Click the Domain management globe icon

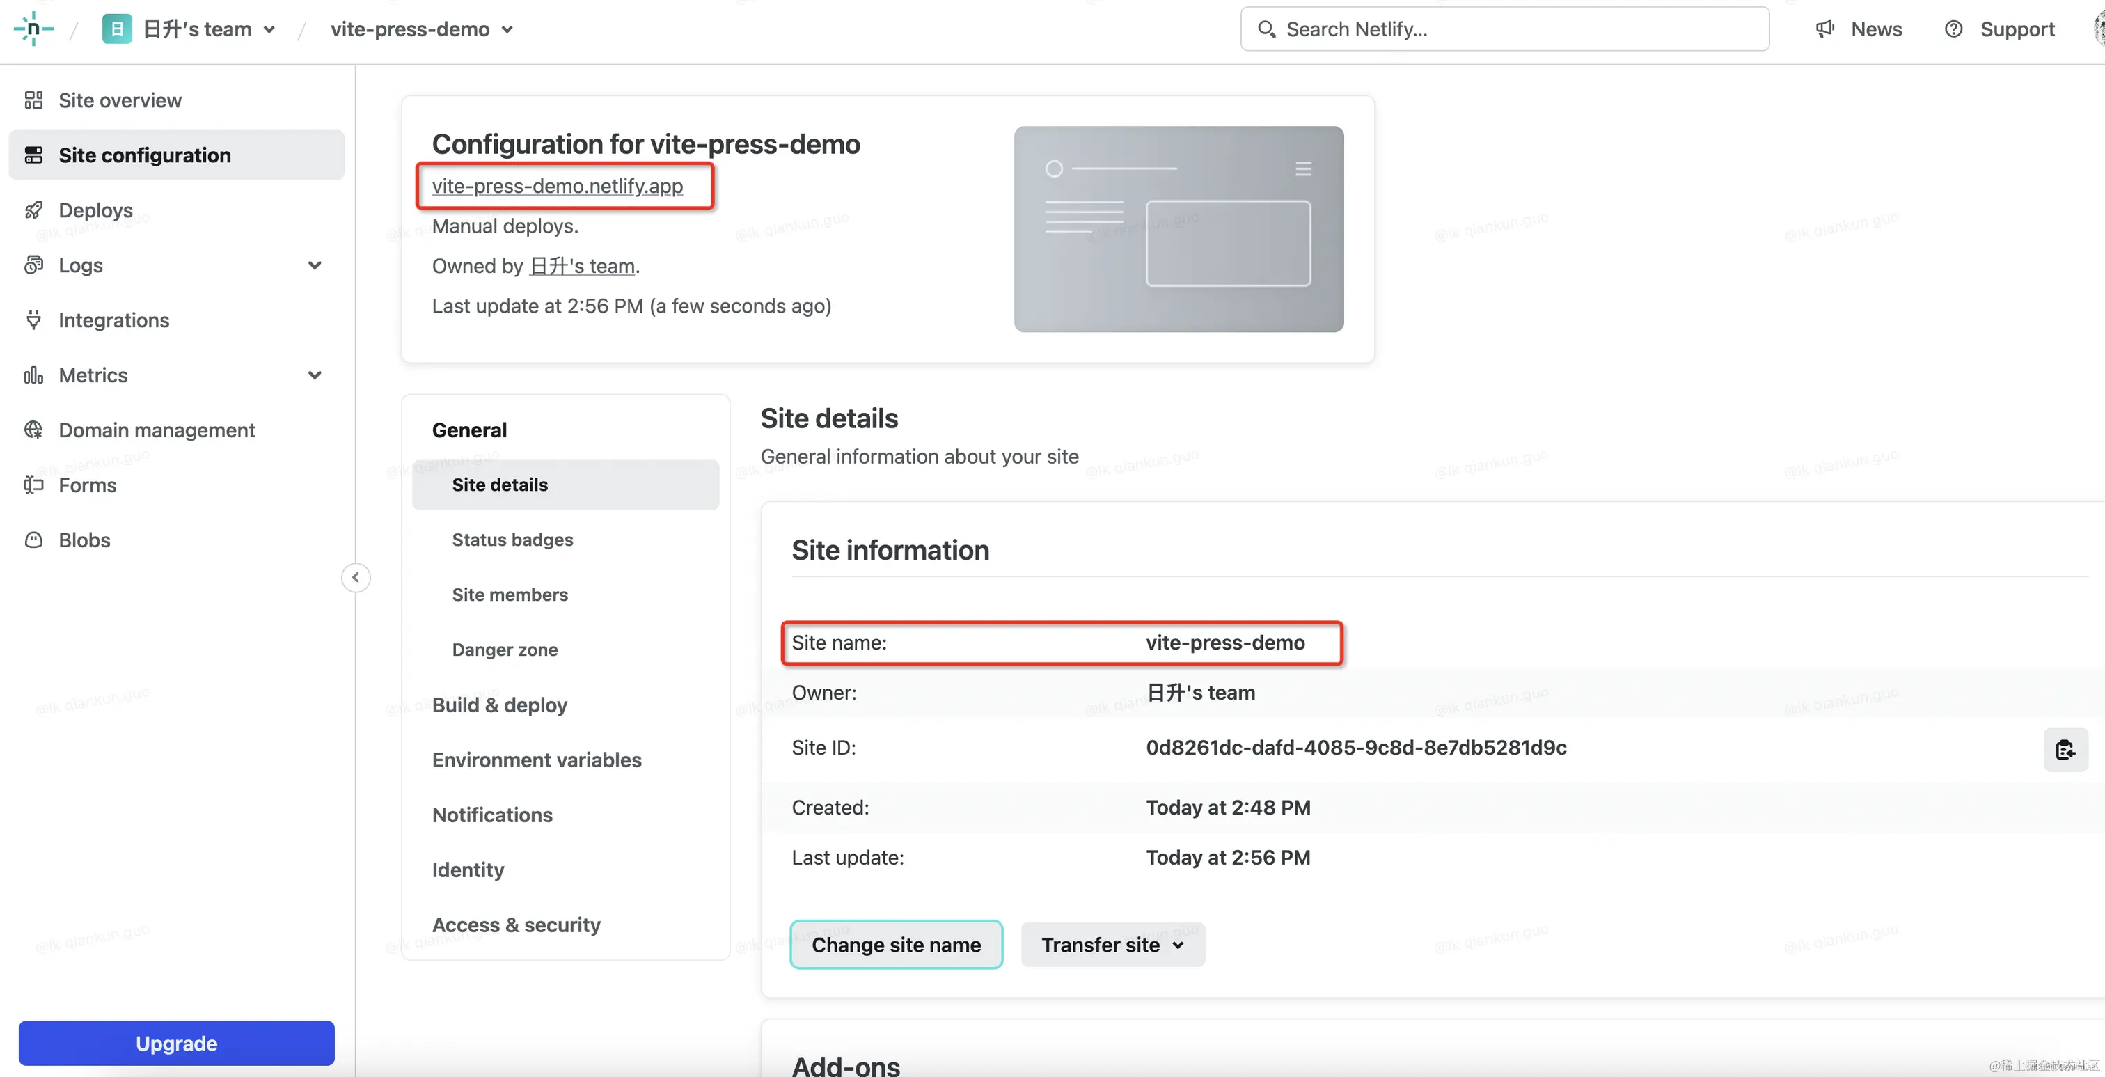pyautogui.click(x=33, y=430)
